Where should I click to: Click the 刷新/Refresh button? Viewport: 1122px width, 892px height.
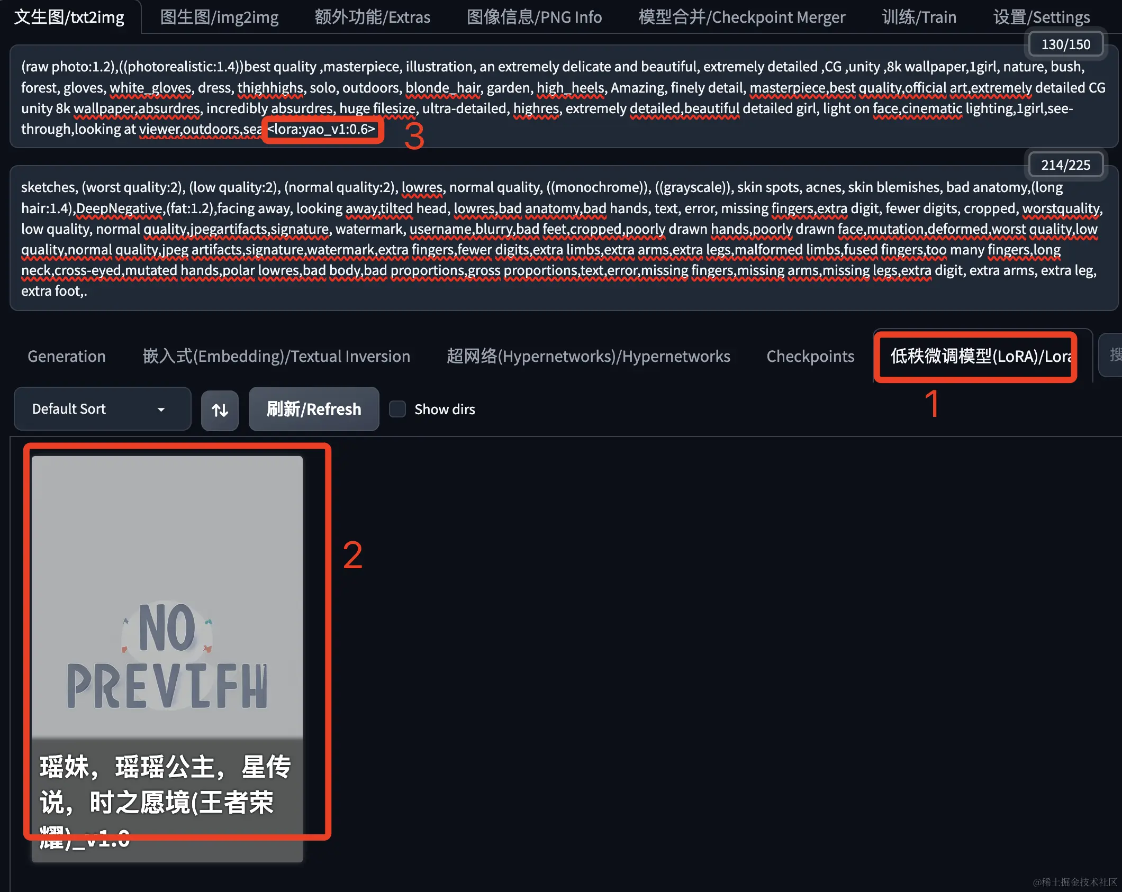pos(313,409)
